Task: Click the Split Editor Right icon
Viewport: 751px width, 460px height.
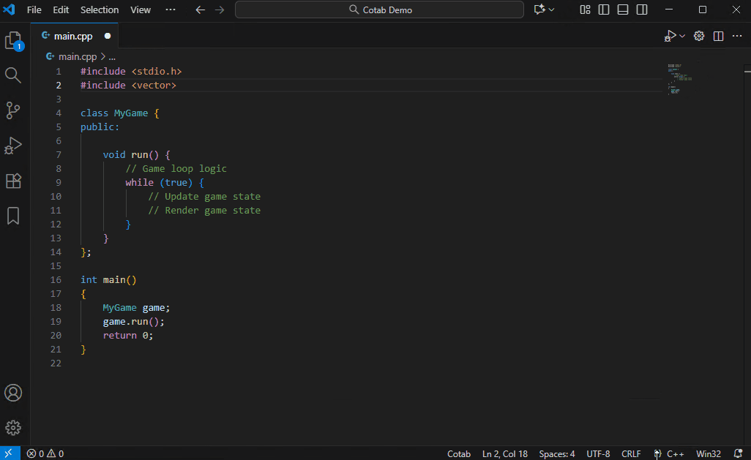Action: pos(719,36)
